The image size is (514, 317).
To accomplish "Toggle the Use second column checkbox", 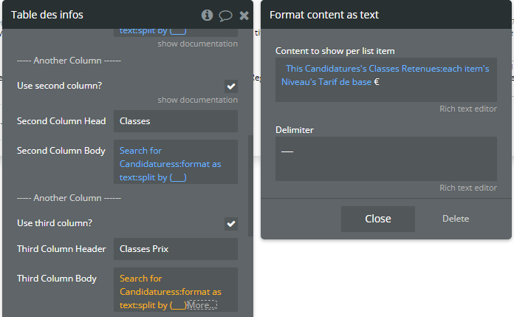I will (x=231, y=86).
